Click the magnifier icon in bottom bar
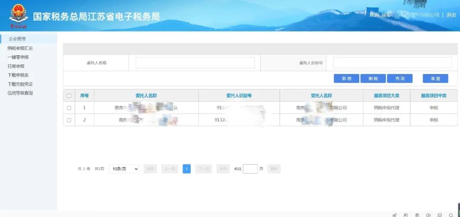460x217 pixels. 451,215
